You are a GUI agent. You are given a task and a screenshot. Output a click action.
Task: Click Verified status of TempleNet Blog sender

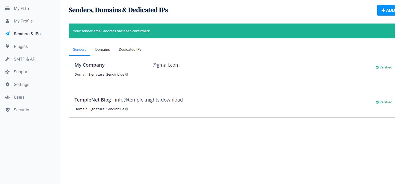point(384,102)
